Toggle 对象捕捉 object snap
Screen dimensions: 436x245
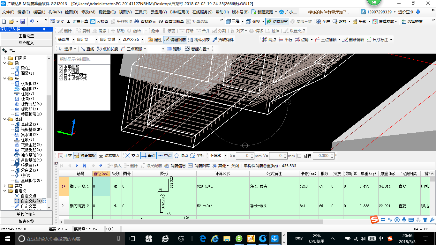coord(85,156)
